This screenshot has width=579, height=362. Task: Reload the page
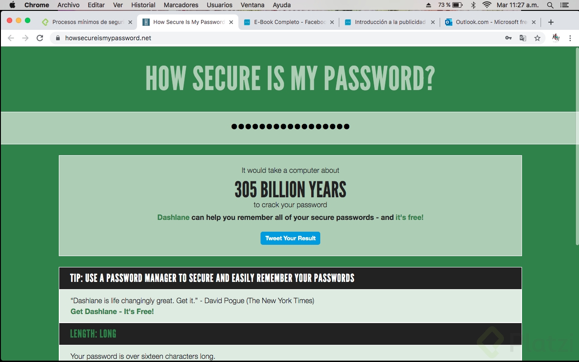click(x=40, y=38)
